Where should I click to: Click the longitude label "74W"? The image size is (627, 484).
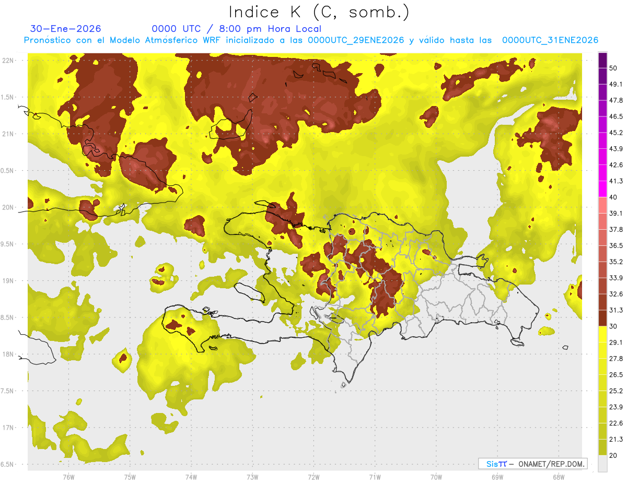pos(191,477)
